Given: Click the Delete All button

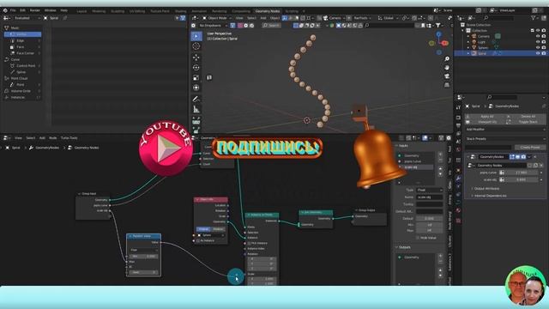Looking at the screenshot, I should point(526,117).
